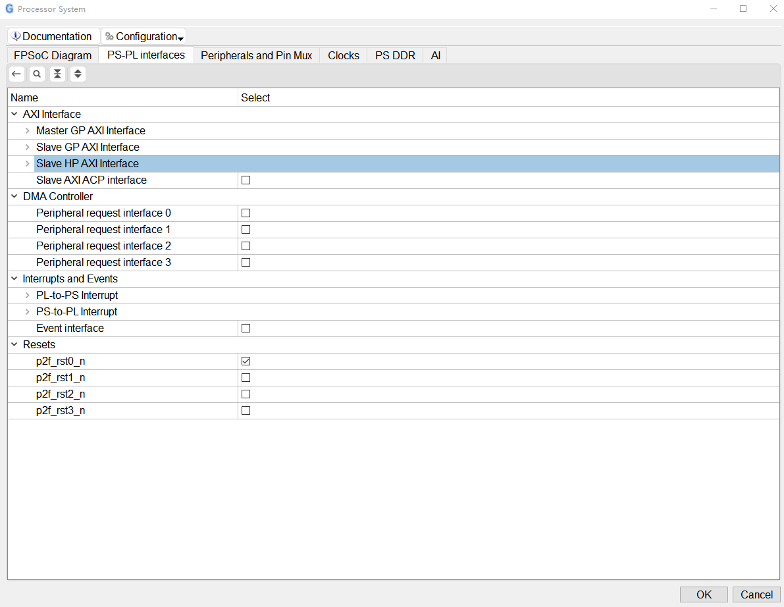
Task: Expand Slave HP AXI Interface
Action: [28, 163]
